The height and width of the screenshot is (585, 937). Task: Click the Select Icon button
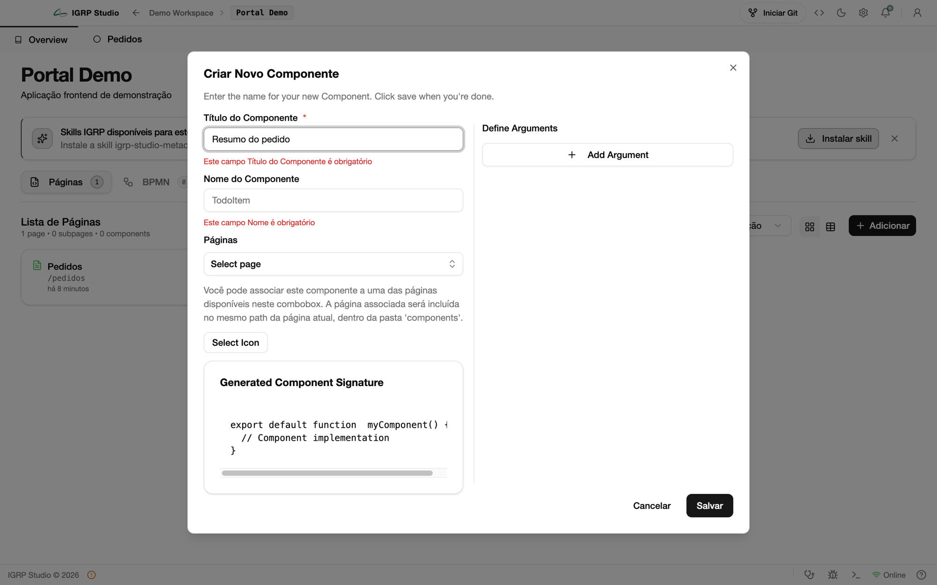pos(236,343)
